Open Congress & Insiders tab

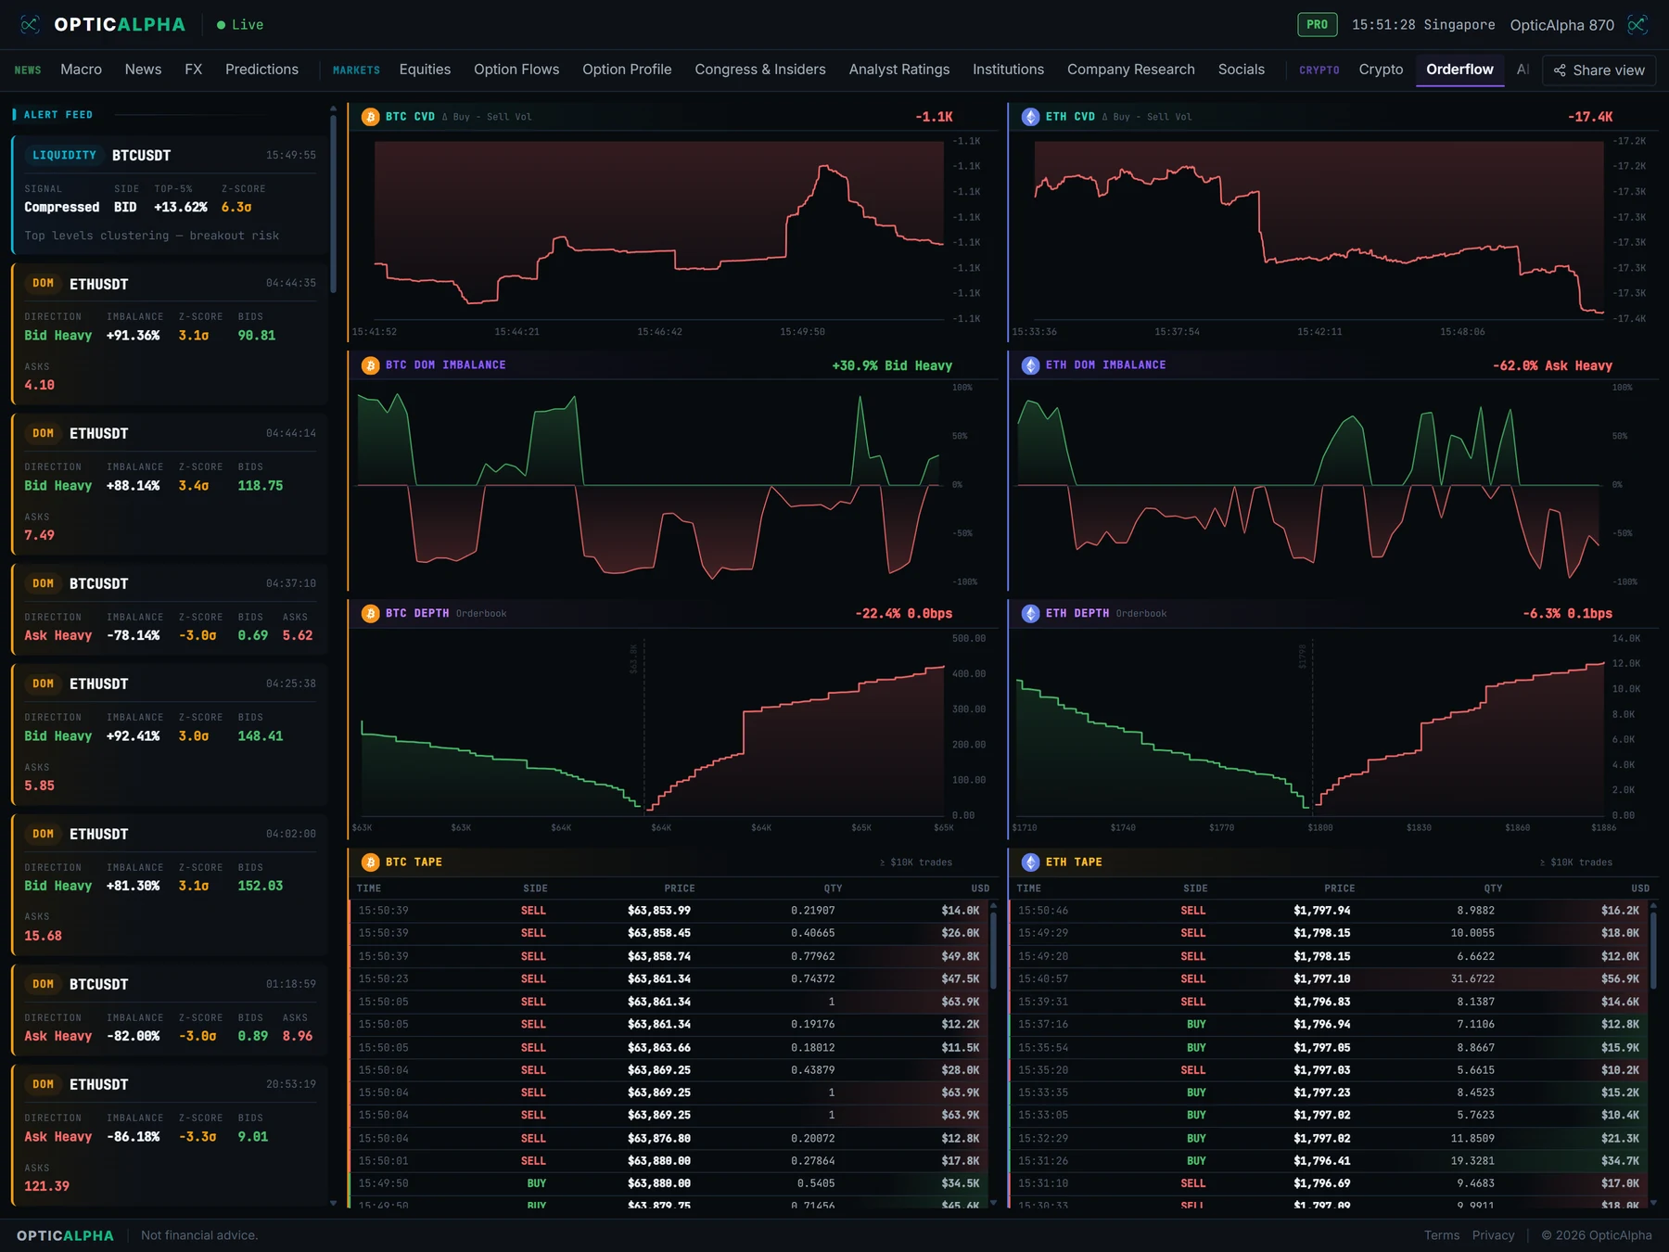[x=760, y=70]
